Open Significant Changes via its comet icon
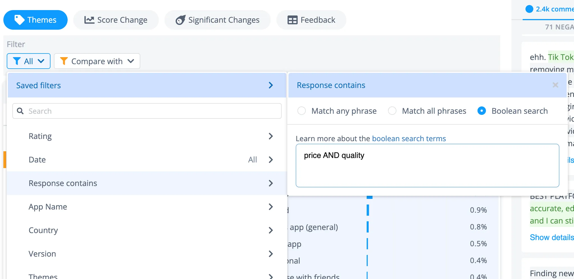Viewport: 574px width, 279px height. 180,20
